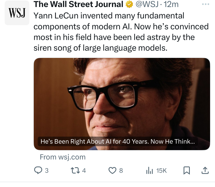Click the like count of 8
Screen dimensions: 215x187
coord(121,171)
